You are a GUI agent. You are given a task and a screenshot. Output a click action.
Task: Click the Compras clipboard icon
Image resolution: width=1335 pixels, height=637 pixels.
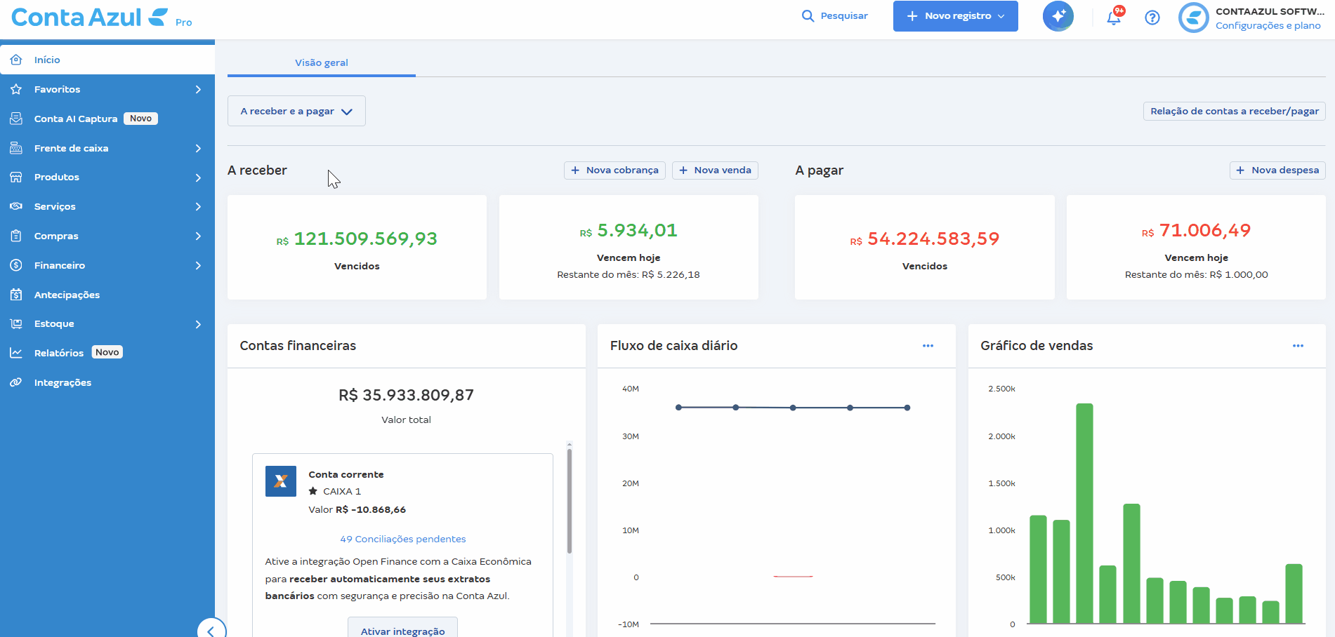pos(16,236)
